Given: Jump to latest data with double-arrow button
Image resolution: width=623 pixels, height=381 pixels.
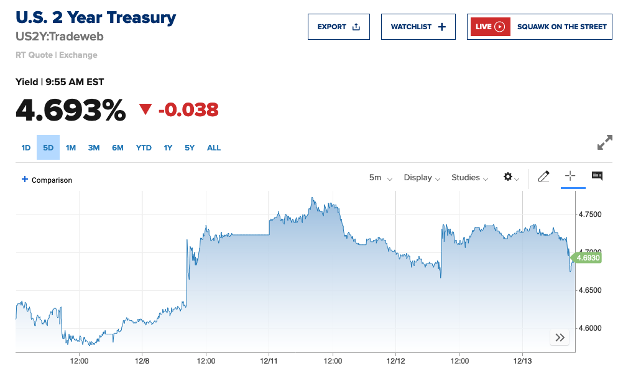Looking at the screenshot, I should [560, 337].
